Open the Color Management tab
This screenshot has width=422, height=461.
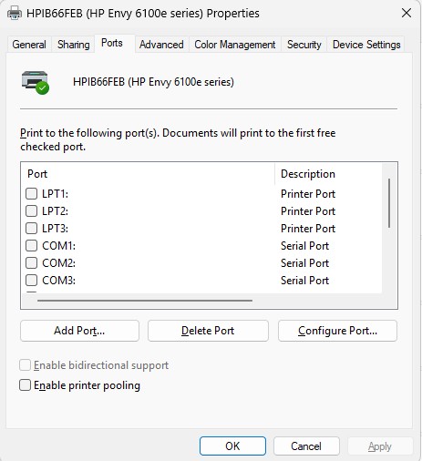(x=235, y=45)
